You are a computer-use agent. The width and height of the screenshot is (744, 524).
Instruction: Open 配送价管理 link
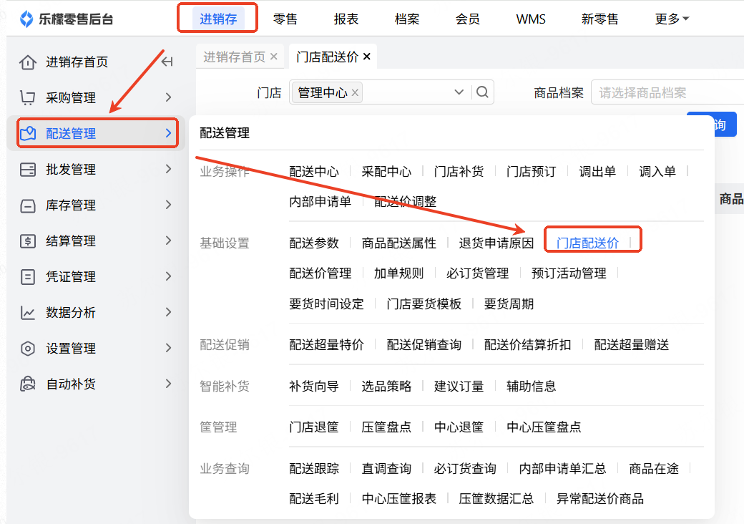pyautogui.click(x=320, y=273)
